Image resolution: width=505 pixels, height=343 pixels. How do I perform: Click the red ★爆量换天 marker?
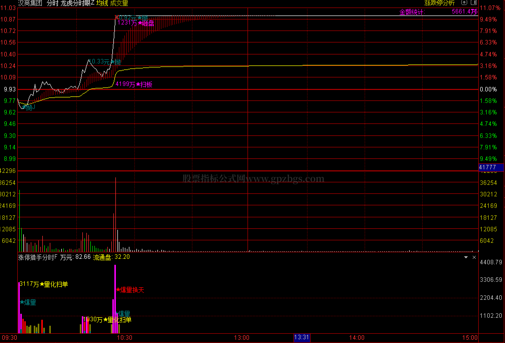(x=130, y=290)
